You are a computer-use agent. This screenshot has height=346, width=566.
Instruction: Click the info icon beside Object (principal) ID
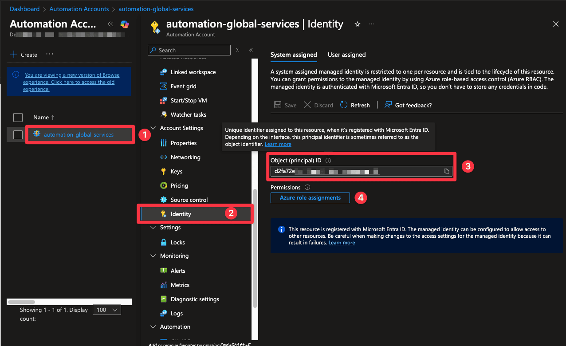tap(329, 161)
